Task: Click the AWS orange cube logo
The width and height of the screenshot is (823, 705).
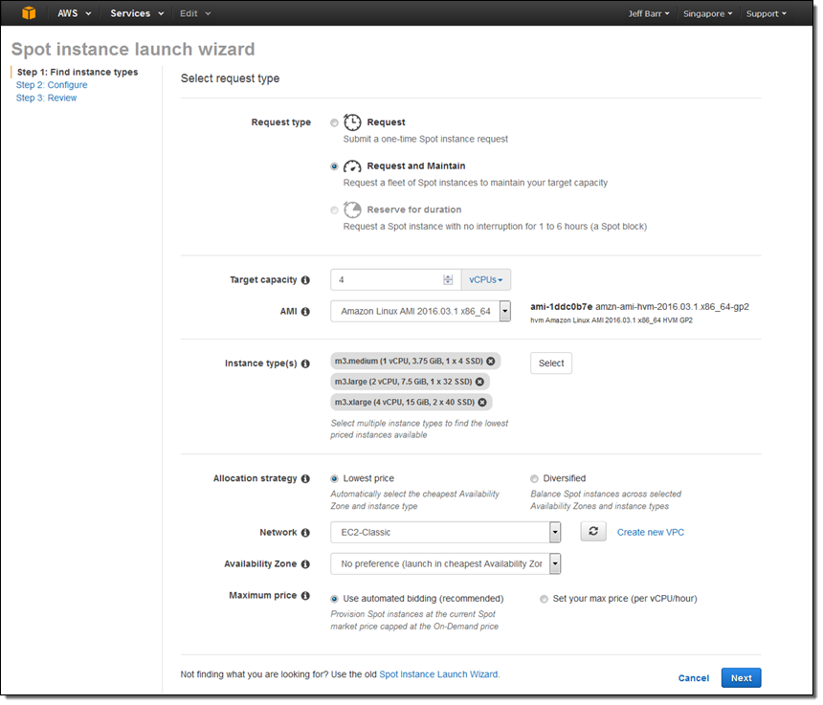Action: click(x=29, y=13)
